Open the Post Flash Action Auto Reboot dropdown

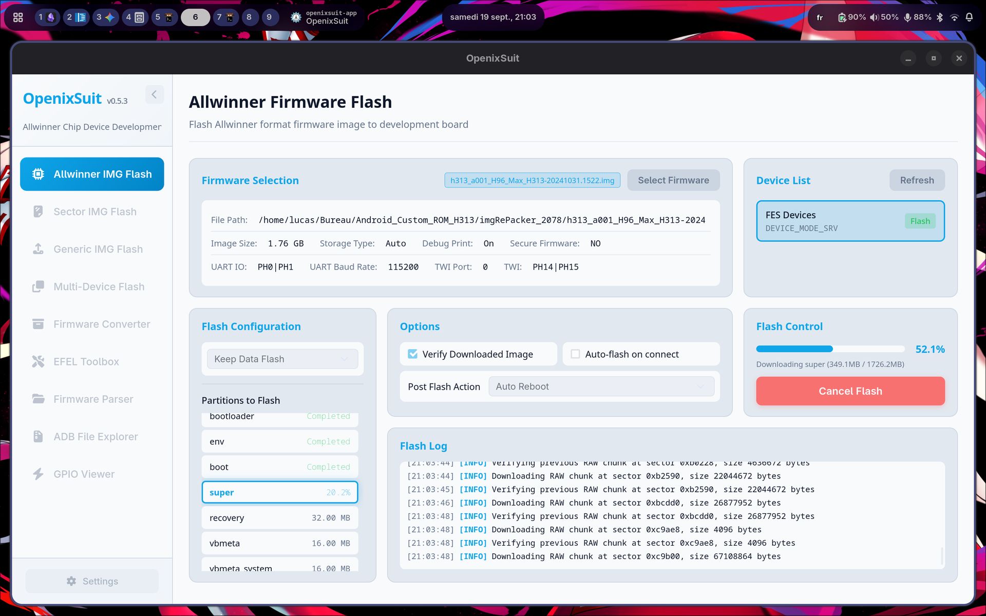pyautogui.click(x=601, y=387)
